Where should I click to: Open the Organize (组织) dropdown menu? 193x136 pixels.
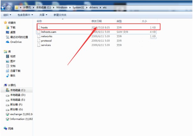[x=7, y=15]
